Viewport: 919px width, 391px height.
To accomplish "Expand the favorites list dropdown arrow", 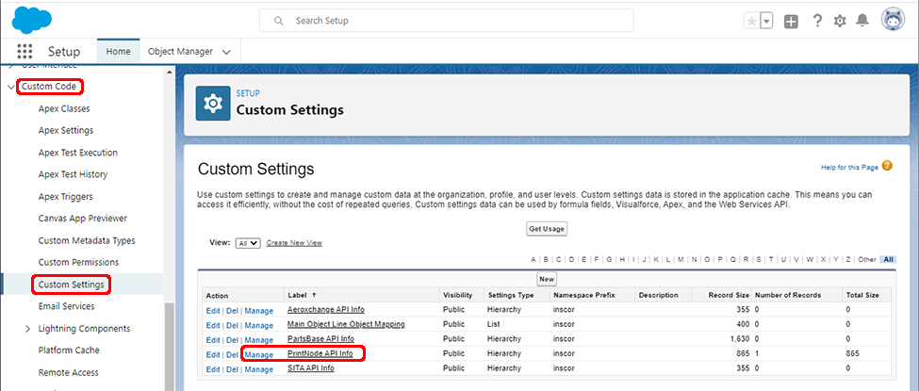I will click(766, 21).
